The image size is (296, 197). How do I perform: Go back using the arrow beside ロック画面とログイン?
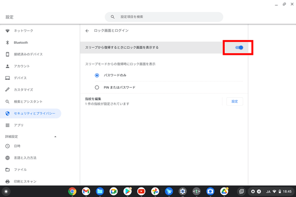(87, 31)
